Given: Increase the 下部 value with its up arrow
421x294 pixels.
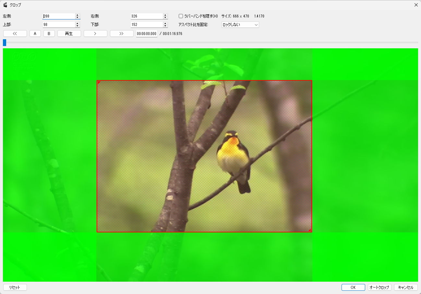Looking at the screenshot, I should coord(165,23).
